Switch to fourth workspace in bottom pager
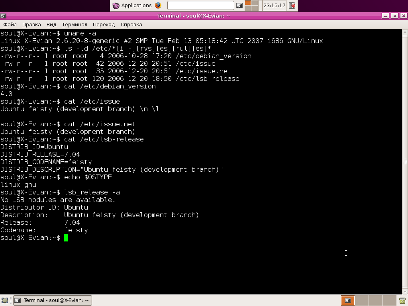The height and width of the screenshot is (306, 408). [390, 300]
